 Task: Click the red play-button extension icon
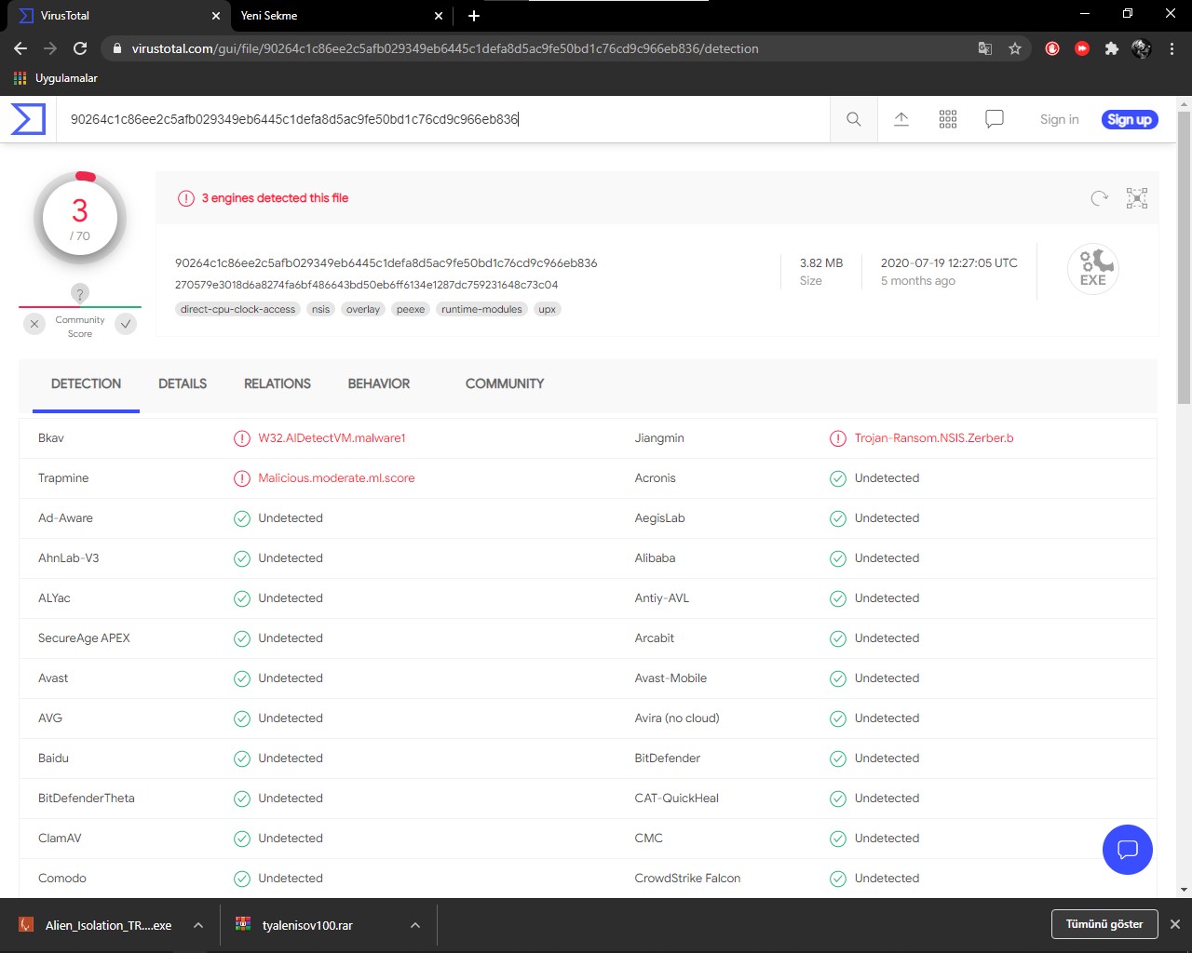pos(1082,48)
